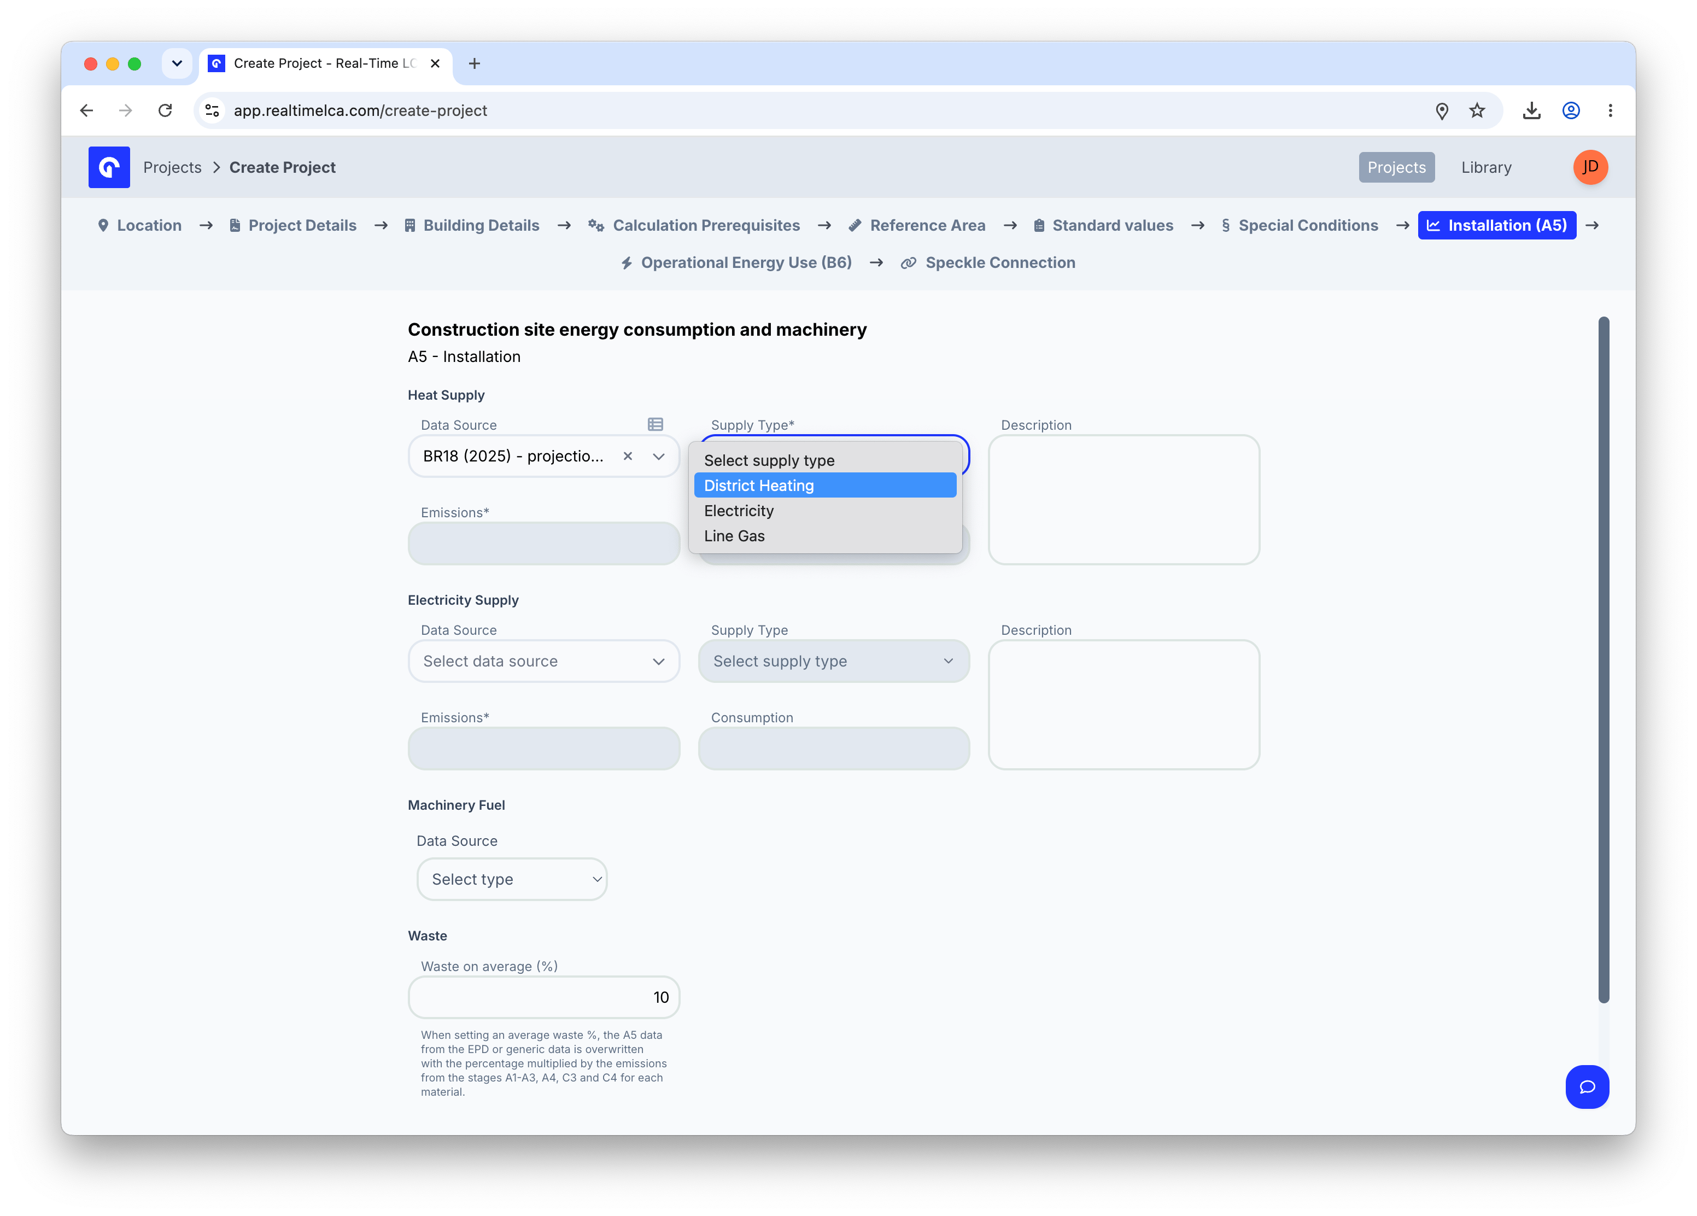Open the Heat Supply data table icon

656,424
